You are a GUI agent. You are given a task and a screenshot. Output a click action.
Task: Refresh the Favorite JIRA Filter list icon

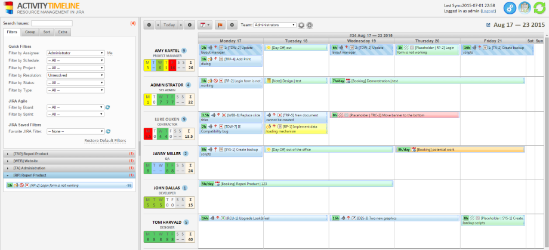[x=108, y=131]
